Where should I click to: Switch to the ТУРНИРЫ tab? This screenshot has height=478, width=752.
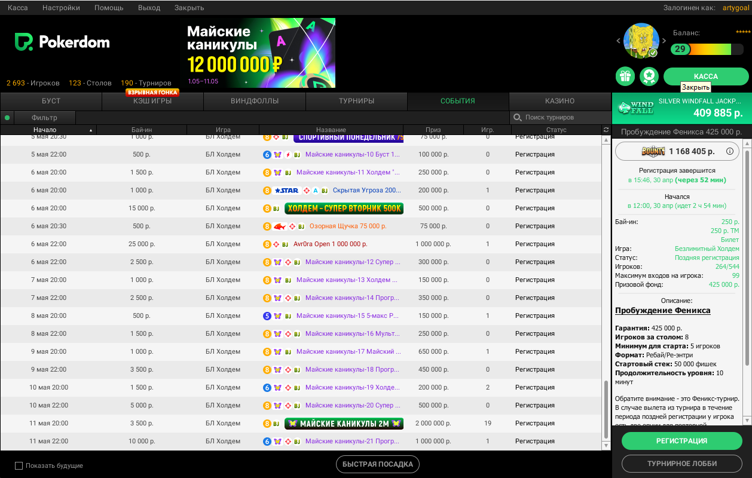[x=356, y=101]
